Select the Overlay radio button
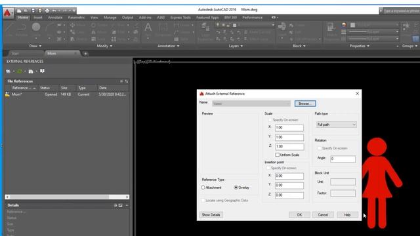420x236 pixels. pyautogui.click(x=236, y=187)
